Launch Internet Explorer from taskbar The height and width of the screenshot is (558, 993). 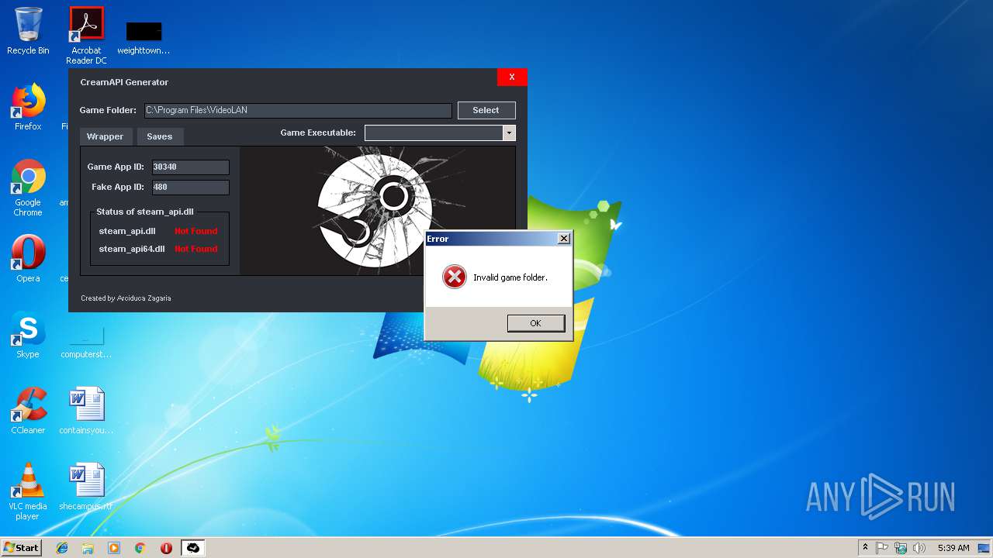coord(62,548)
